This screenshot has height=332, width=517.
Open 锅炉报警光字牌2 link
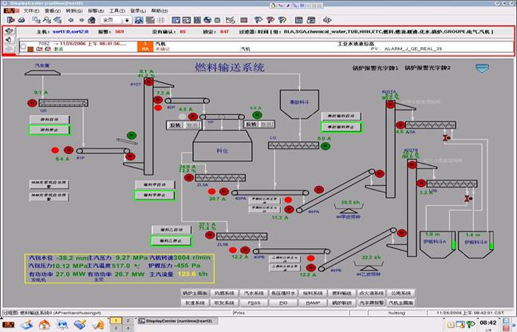(428, 68)
